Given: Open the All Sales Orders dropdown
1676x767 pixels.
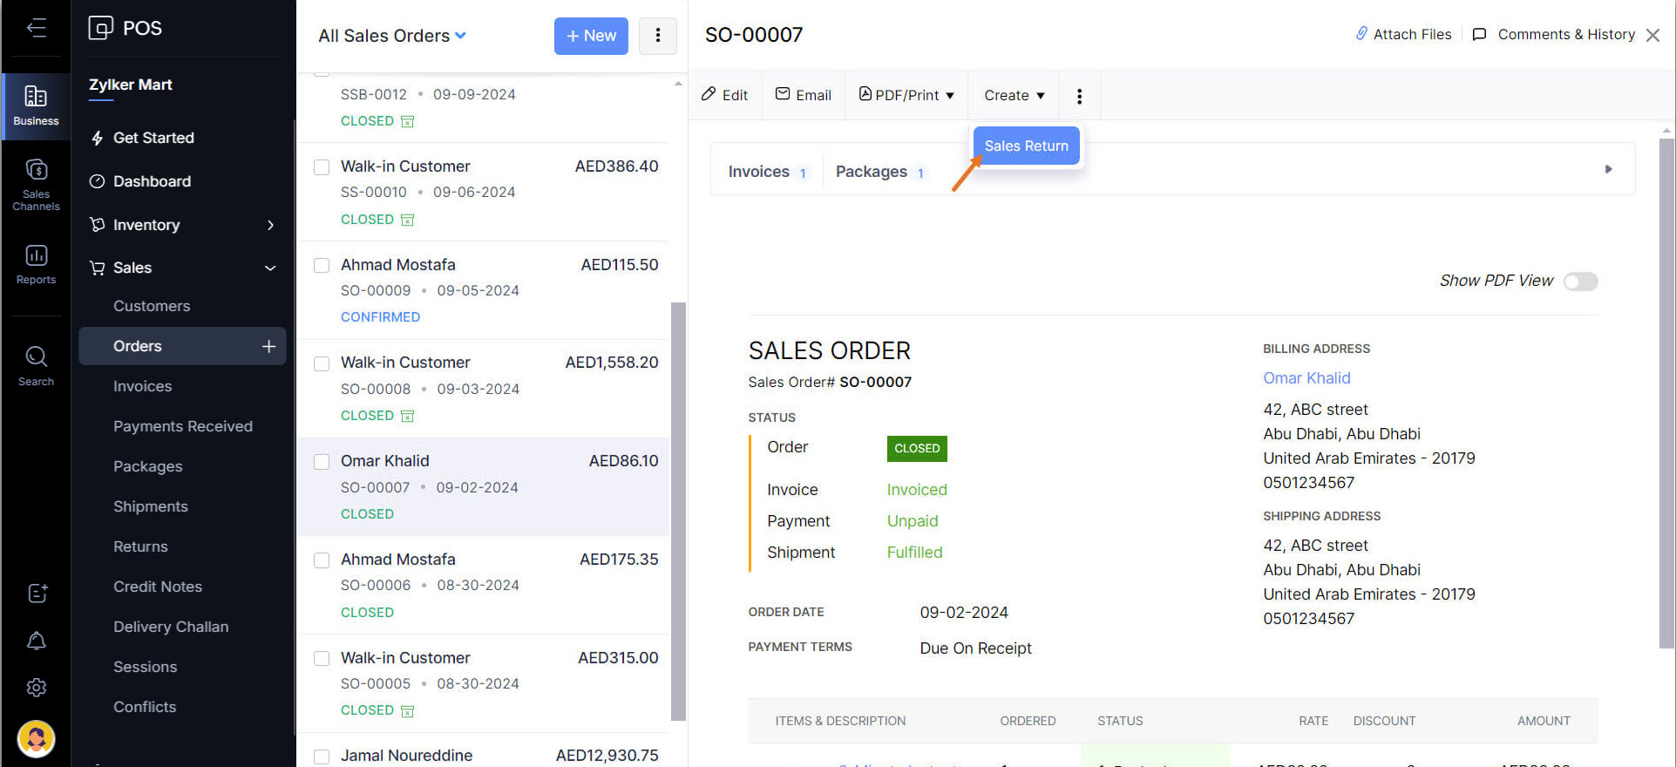Looking at the screenshot, I should (392, 36).
